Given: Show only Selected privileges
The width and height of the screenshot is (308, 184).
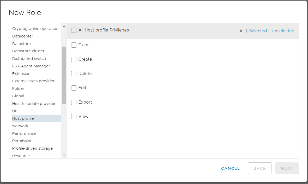Looking at the screenshot, I should (x=258, y=31).
